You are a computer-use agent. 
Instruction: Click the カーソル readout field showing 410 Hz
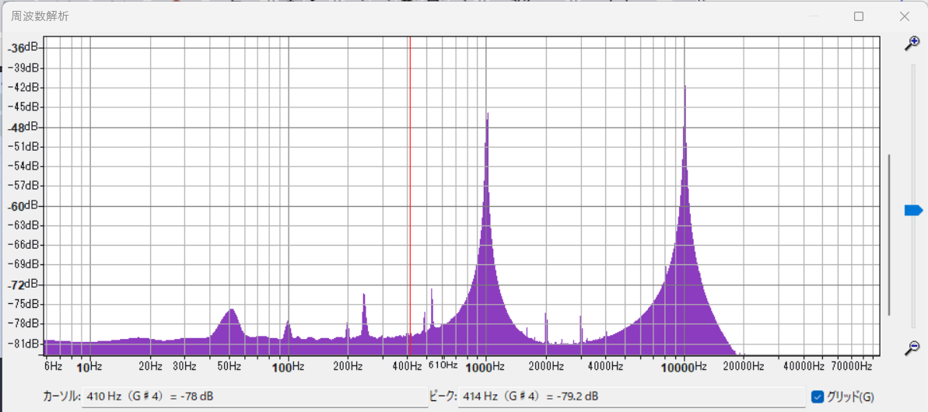[x=254, y=396]
